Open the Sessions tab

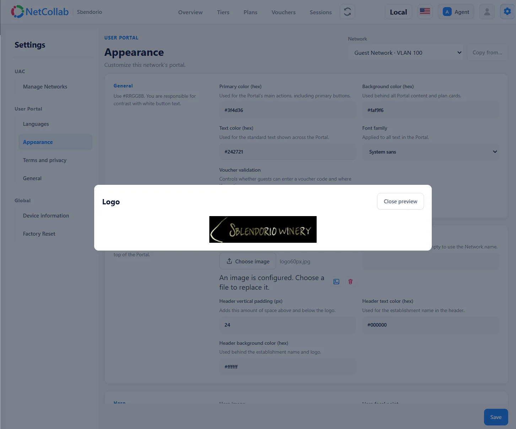[321, 12]
